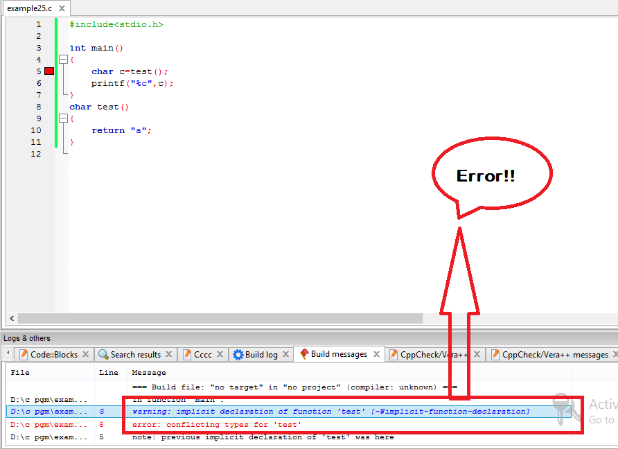
Task: Click the red error marker beside line 5
Action: point(48,71)
